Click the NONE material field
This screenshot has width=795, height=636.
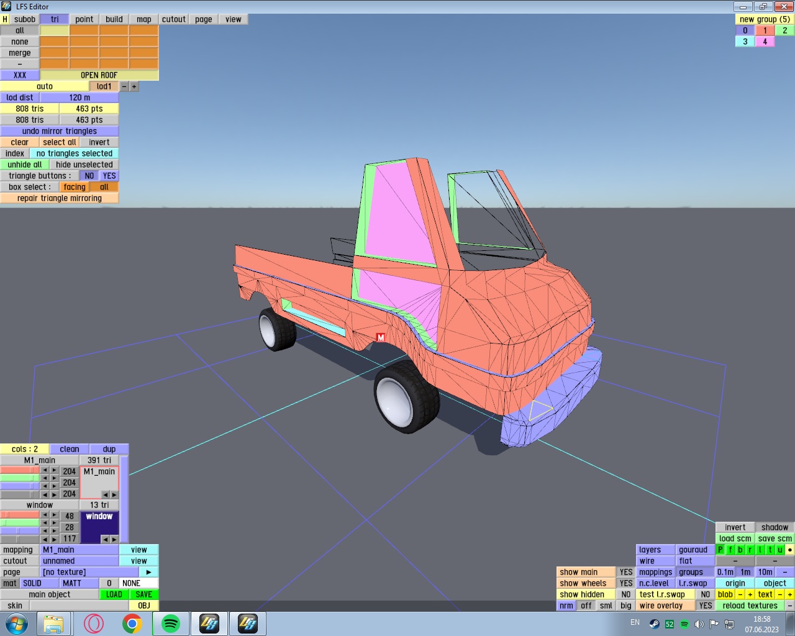click(x=139, y=583)
